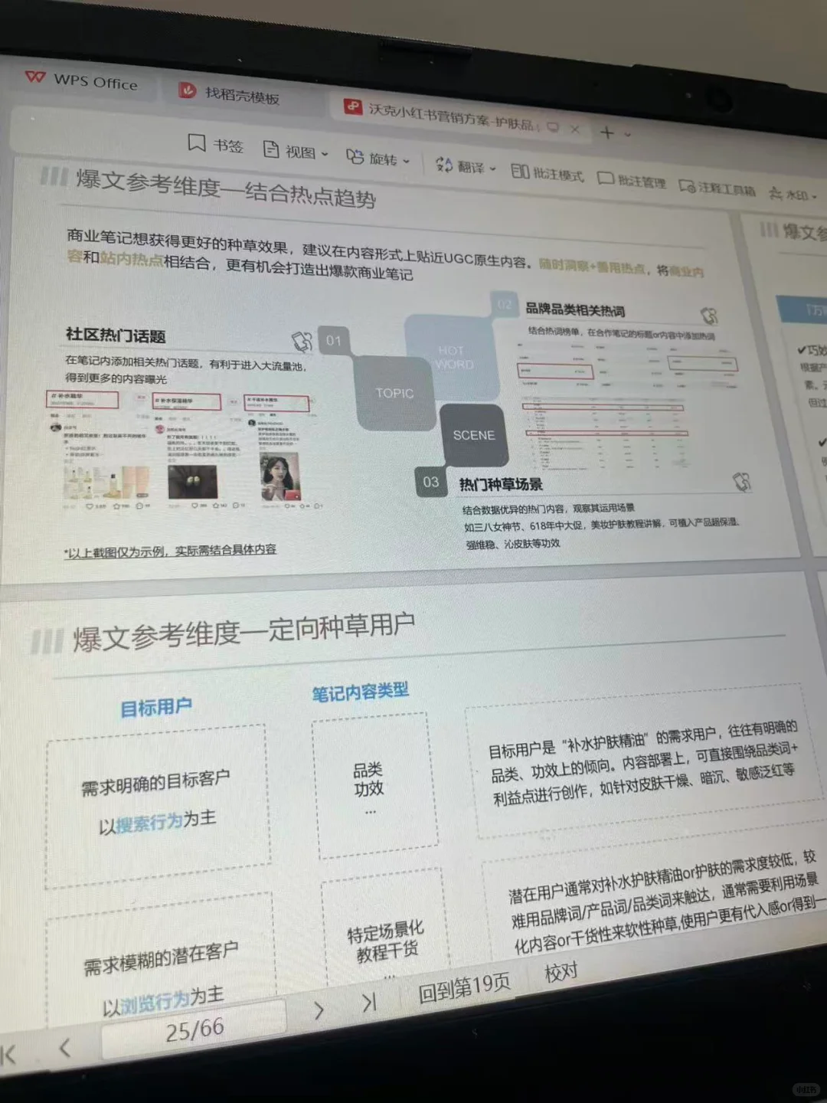This screenshot has height=1103, width=827.
Task: Click the TOPIC block in the diagram
Action: click(394, 393)
